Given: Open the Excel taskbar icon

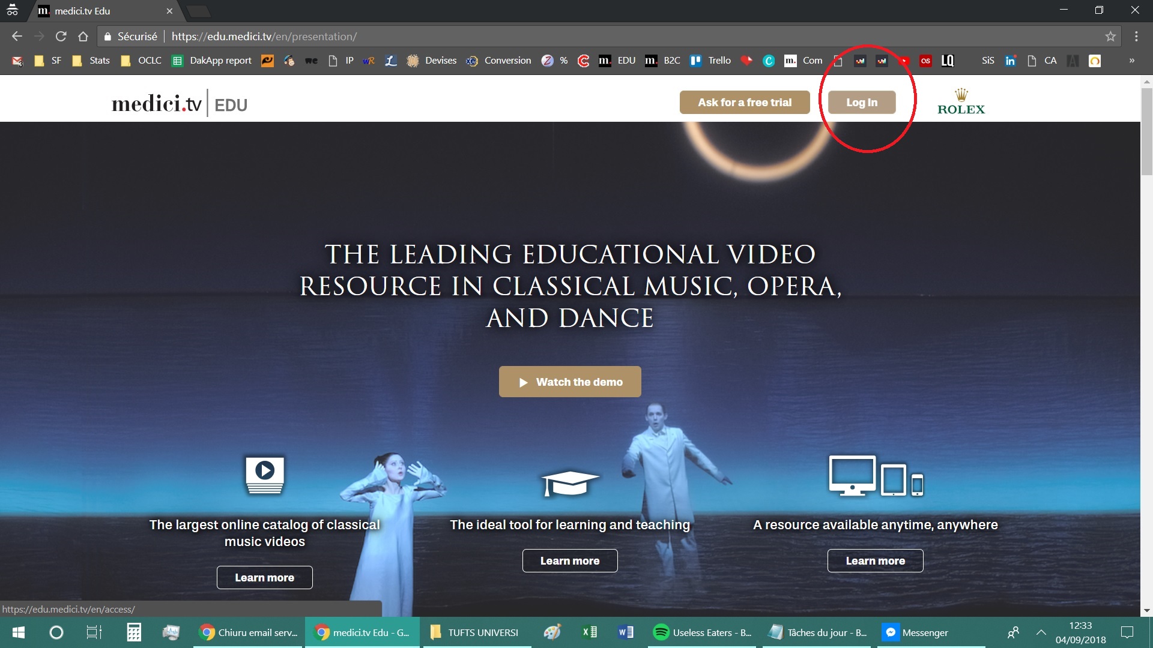Looking at the screenshot, I should 589,632.
